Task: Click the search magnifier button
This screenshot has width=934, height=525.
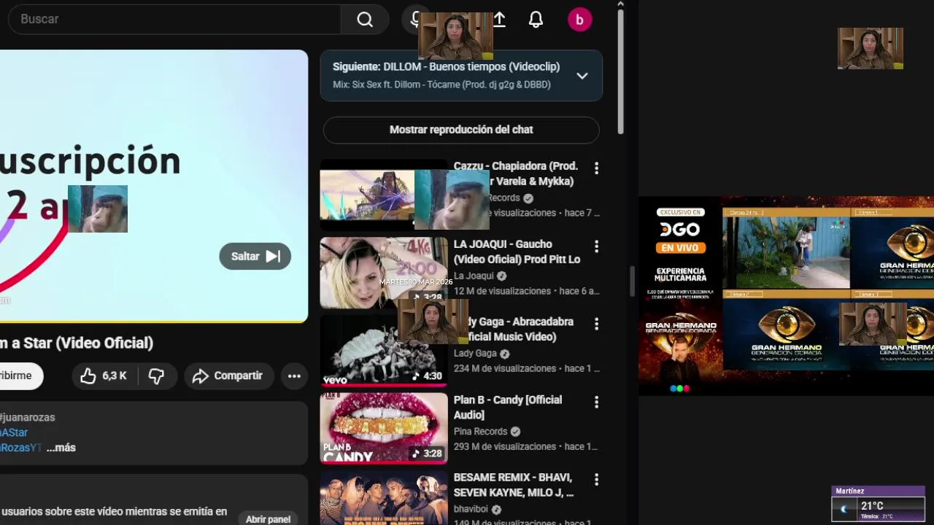Action: [x=365, y=20]
